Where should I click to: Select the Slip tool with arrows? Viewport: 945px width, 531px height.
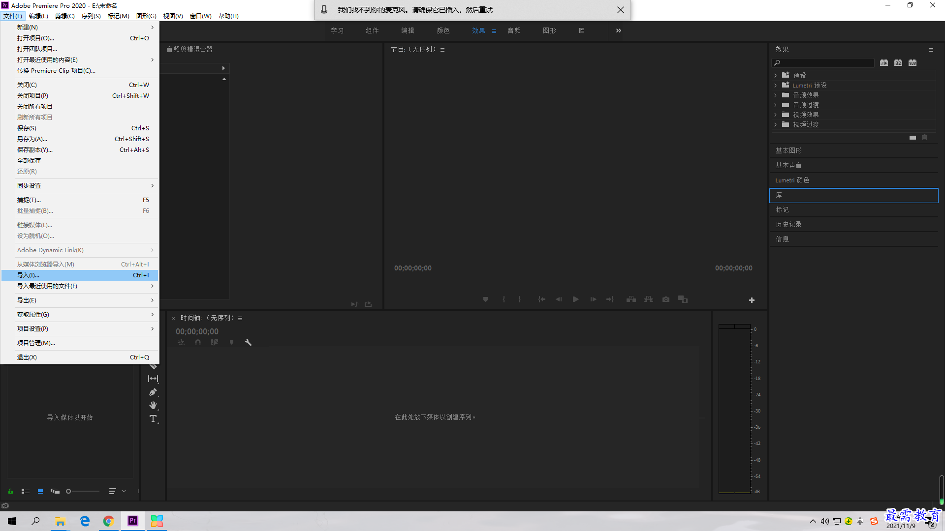[153, 379]
